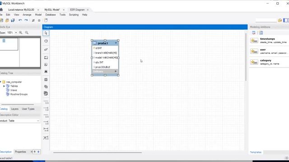Select the Routine Groups tree item
The width and height of the screenshot is (289, 162).
(x=19, y=94)
